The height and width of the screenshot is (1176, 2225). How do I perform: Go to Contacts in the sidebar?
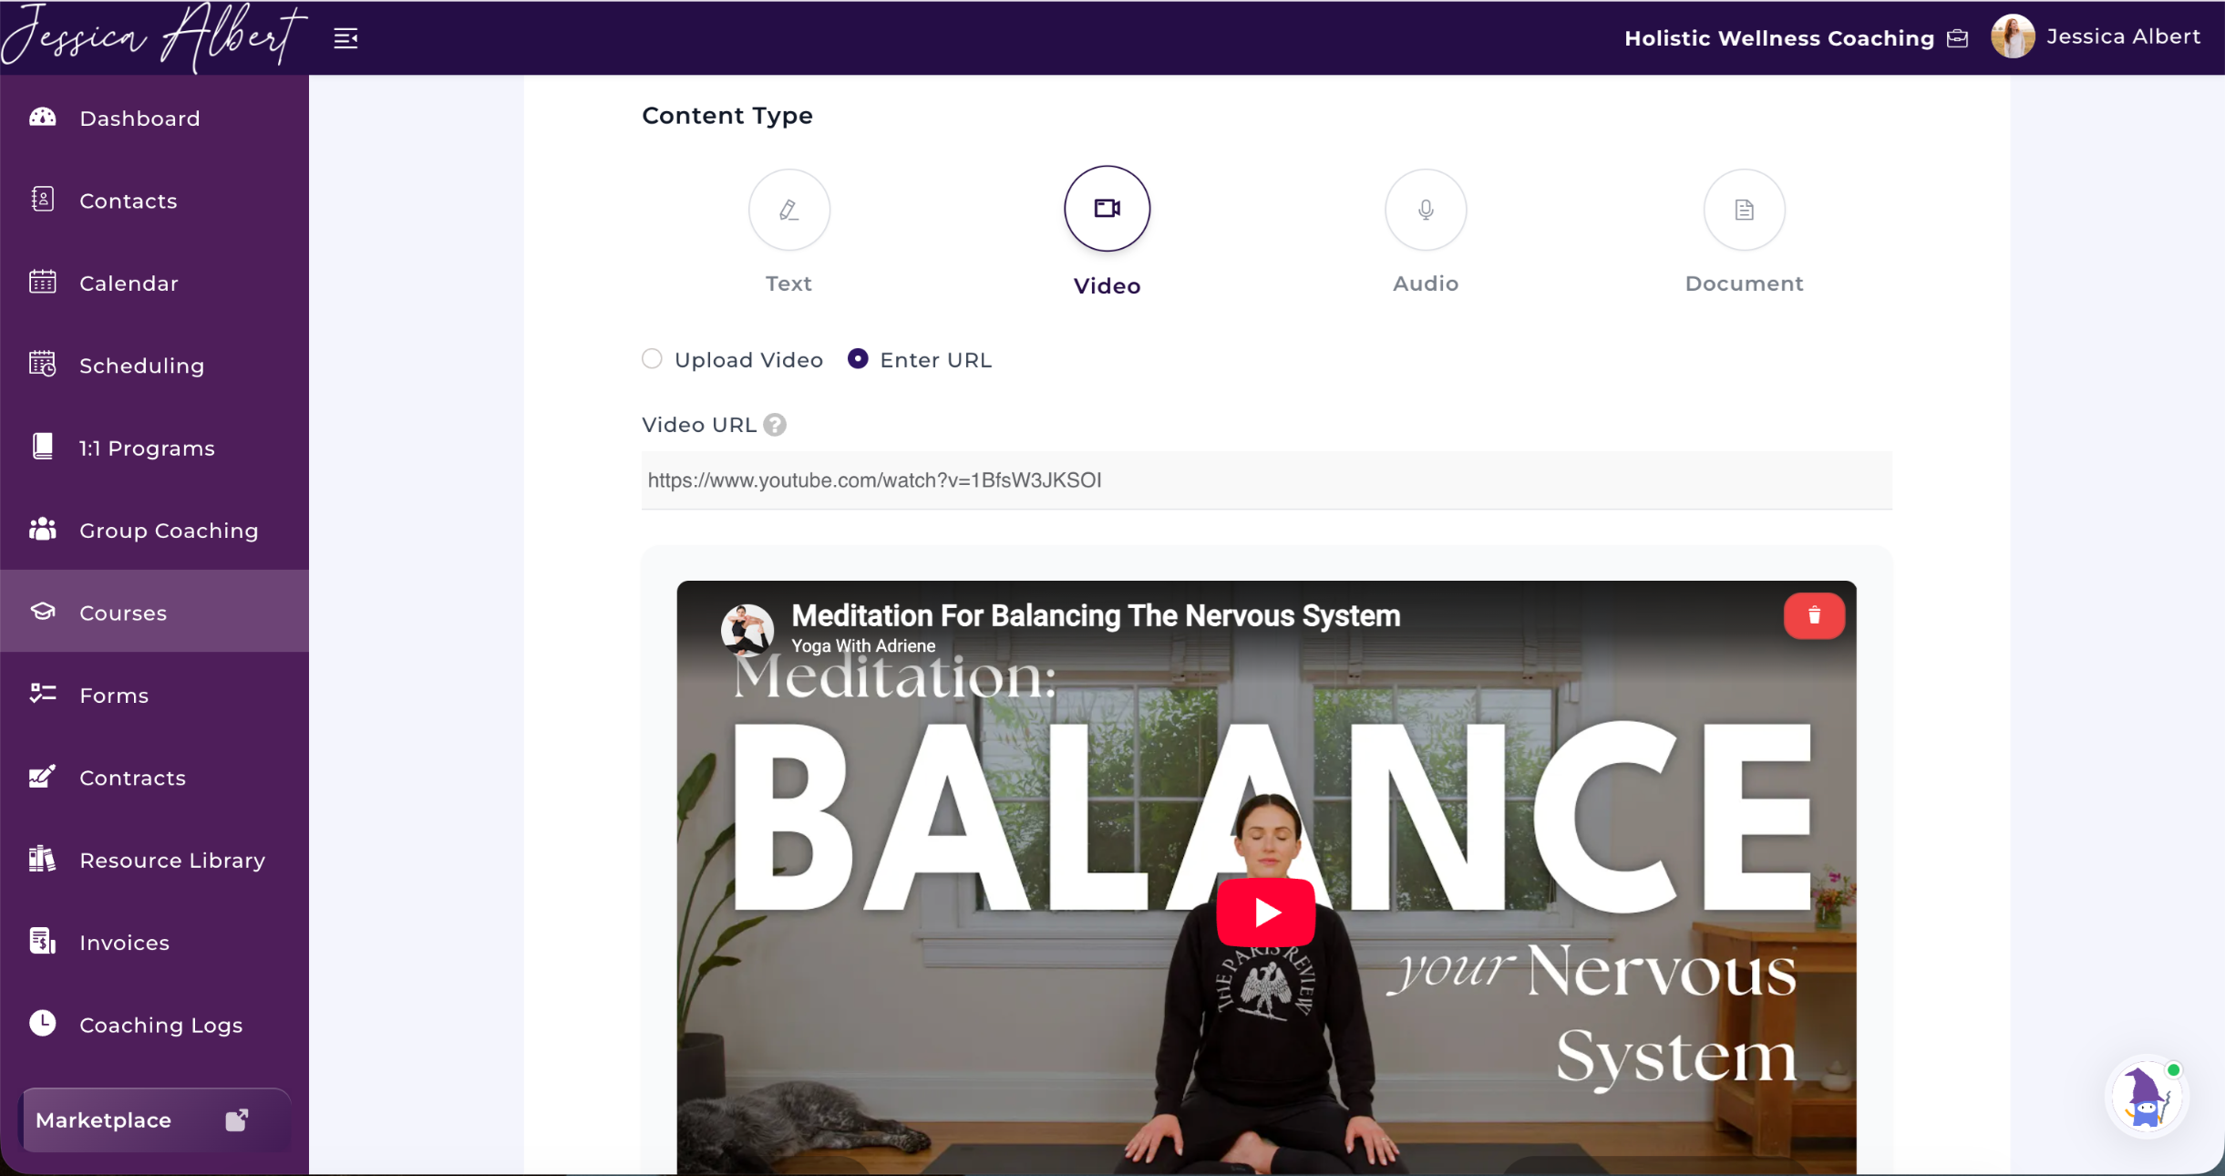pyautogui.click(x=155, y=201)
